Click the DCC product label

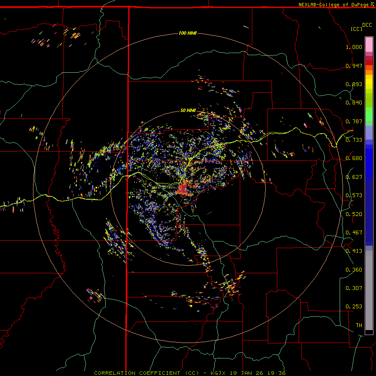367,25
